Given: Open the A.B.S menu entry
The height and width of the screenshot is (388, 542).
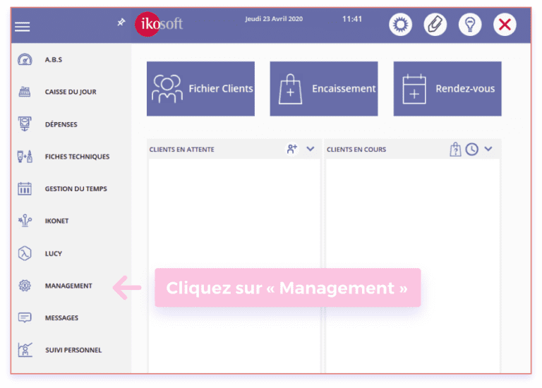Looking at the screenshot, I should [54, 59].
